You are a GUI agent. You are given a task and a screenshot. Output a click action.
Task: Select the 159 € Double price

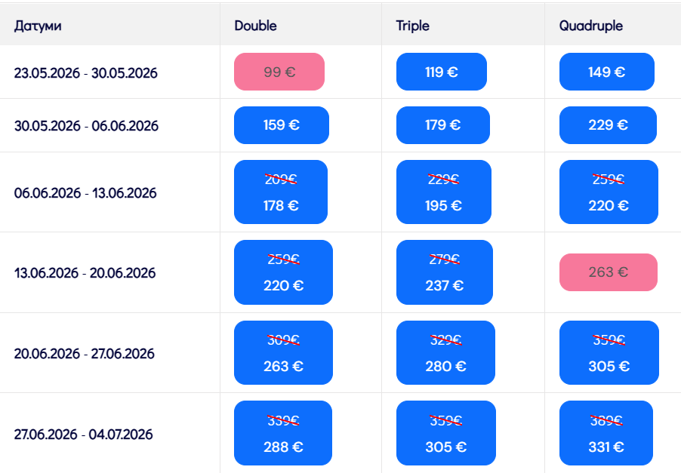281,125
